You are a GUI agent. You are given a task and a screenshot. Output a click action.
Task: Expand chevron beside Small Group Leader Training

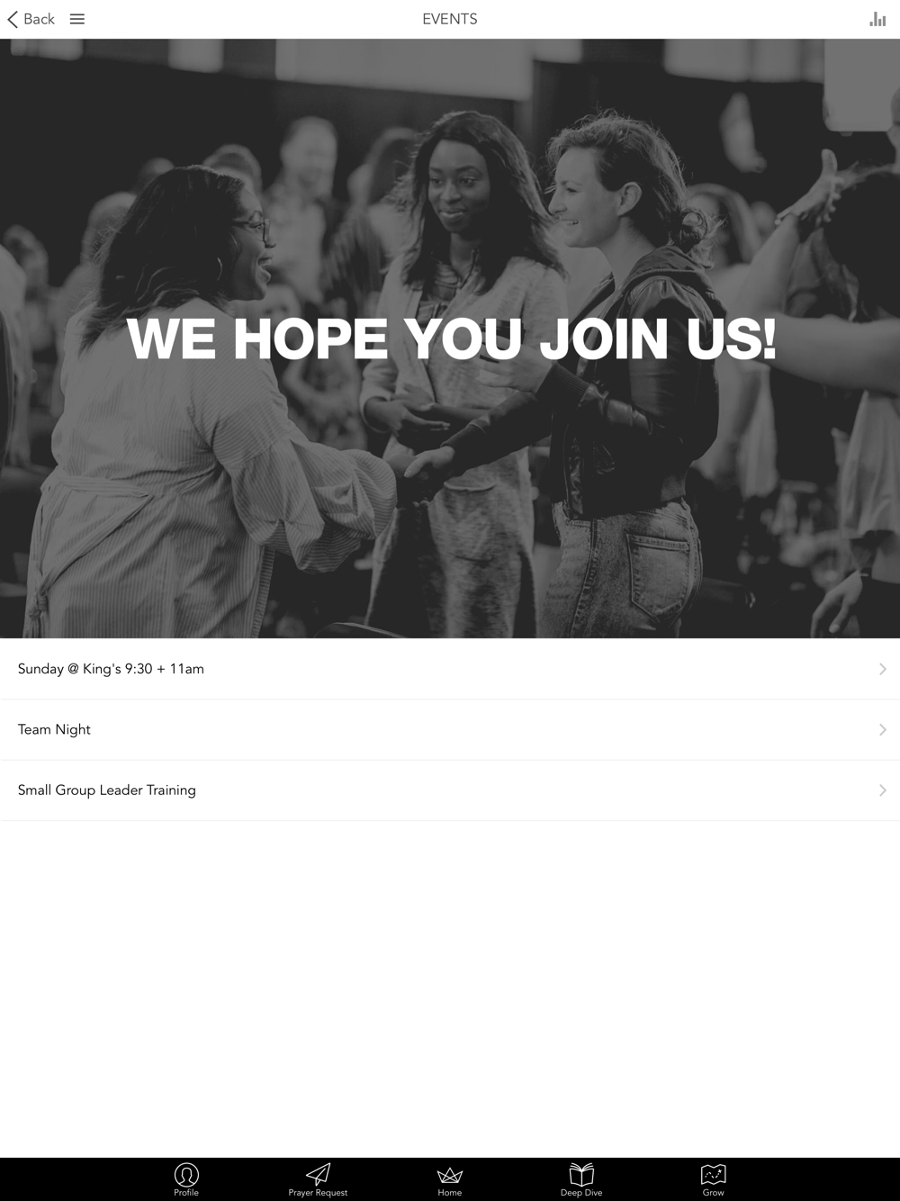tap(883, 790)
